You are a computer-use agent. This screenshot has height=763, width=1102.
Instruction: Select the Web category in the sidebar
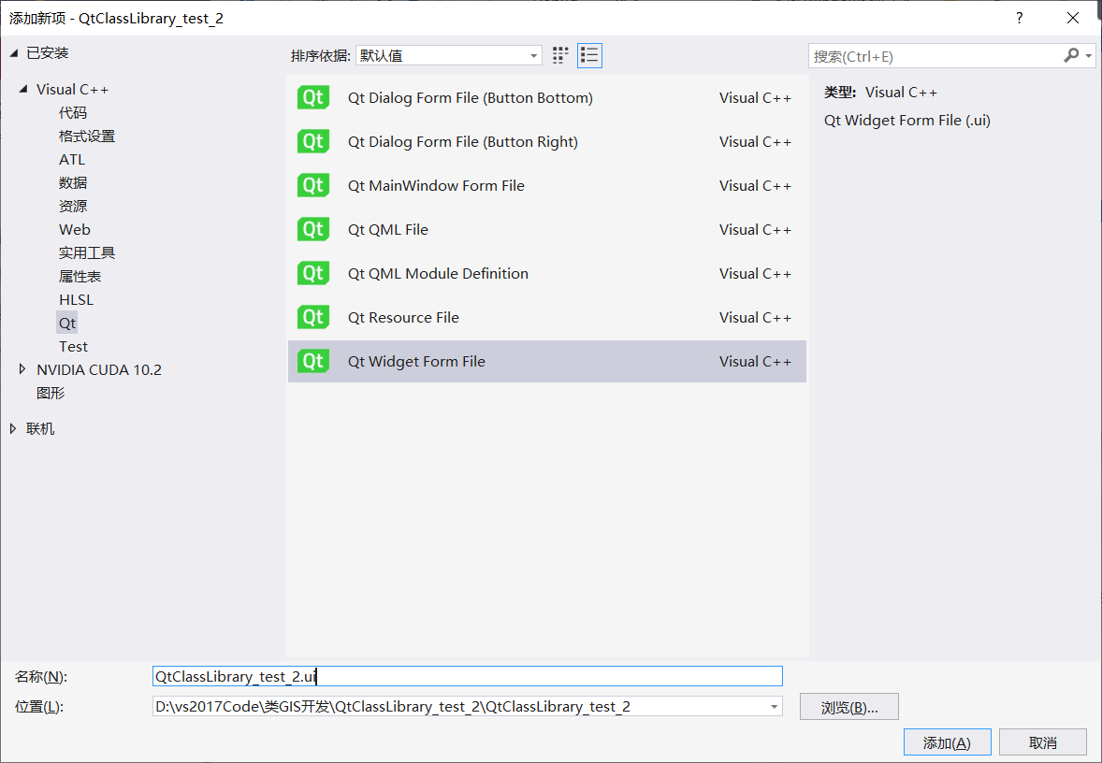[74, 229]
